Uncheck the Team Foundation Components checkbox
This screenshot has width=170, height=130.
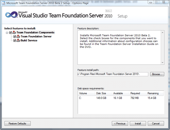11,33
